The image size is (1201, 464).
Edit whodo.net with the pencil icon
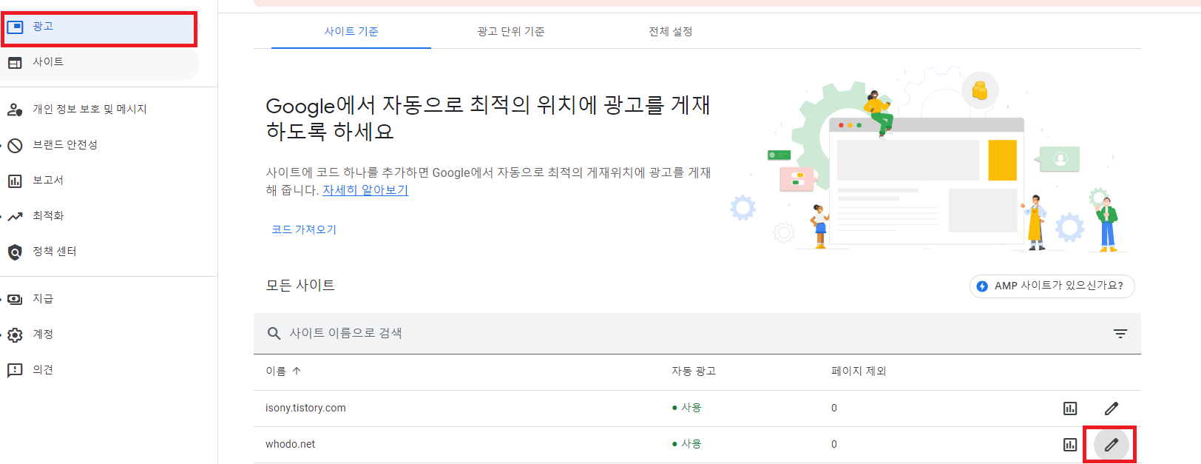tap(1112, 445)
